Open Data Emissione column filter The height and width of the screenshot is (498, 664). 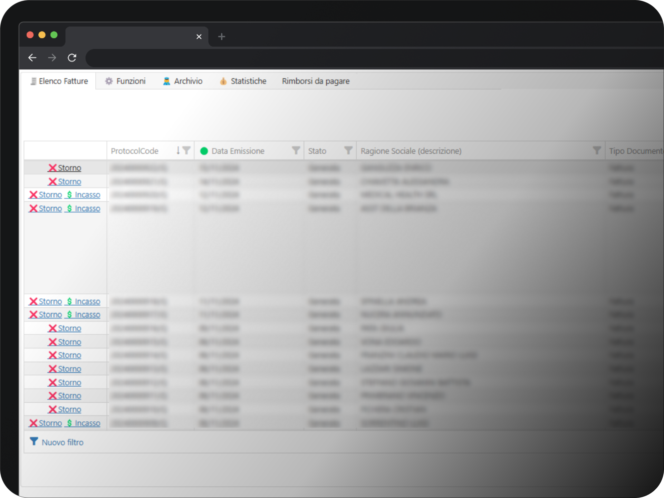tap(296, 151)
